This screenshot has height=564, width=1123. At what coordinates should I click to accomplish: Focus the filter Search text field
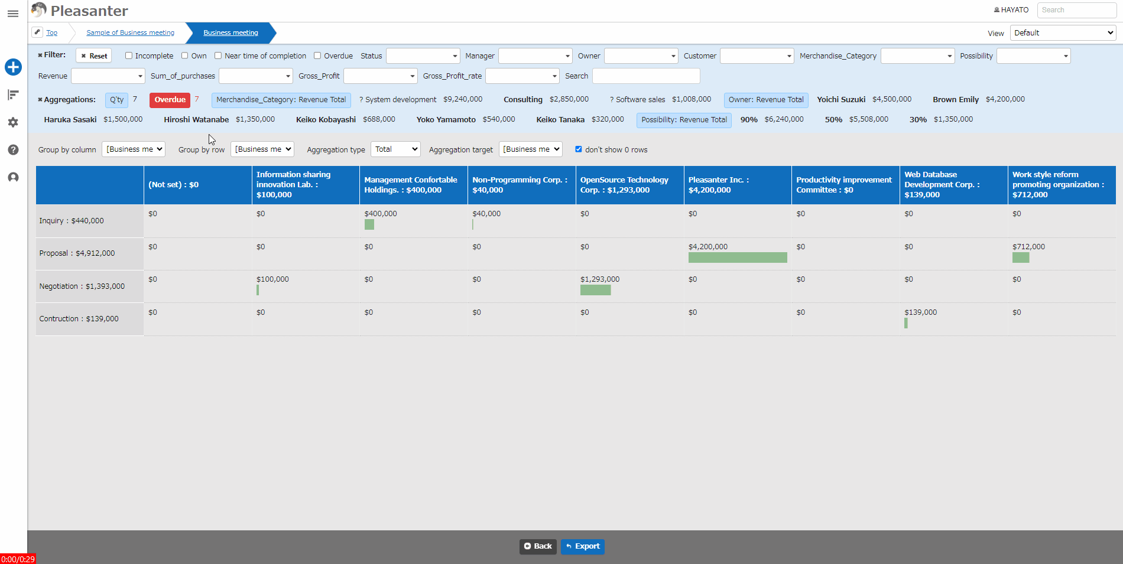pyautogui.click(x=647, y=76)
